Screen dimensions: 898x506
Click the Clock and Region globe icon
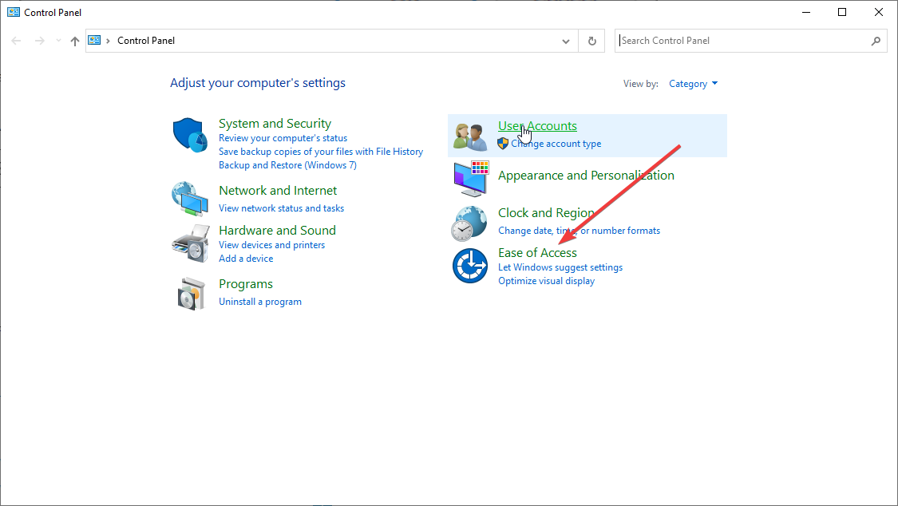click(x=469, y=223)
